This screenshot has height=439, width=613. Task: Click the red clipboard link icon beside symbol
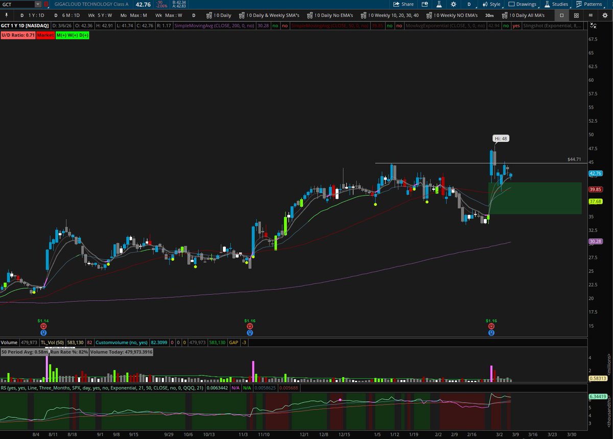(47, 4)
